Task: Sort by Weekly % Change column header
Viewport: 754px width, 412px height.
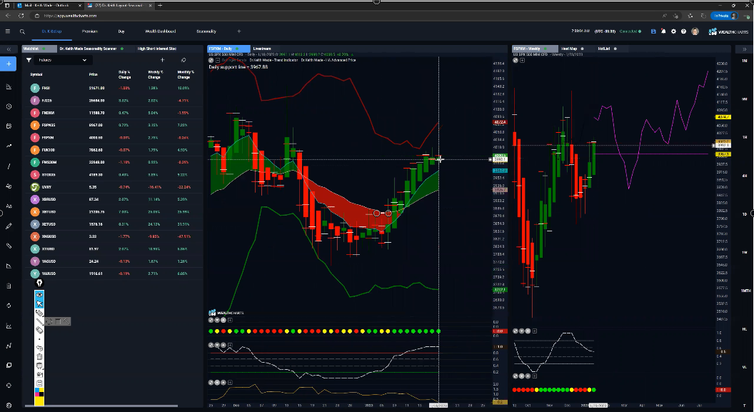Action: coord(154,74)
